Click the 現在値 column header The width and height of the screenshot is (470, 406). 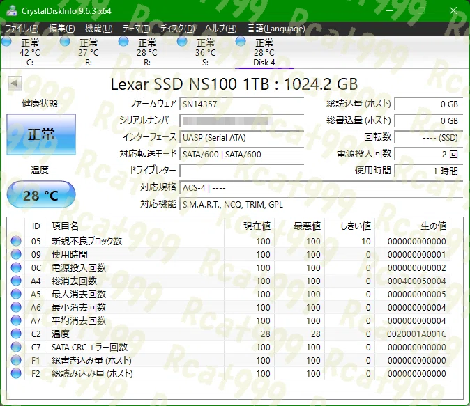coord(249,226)
